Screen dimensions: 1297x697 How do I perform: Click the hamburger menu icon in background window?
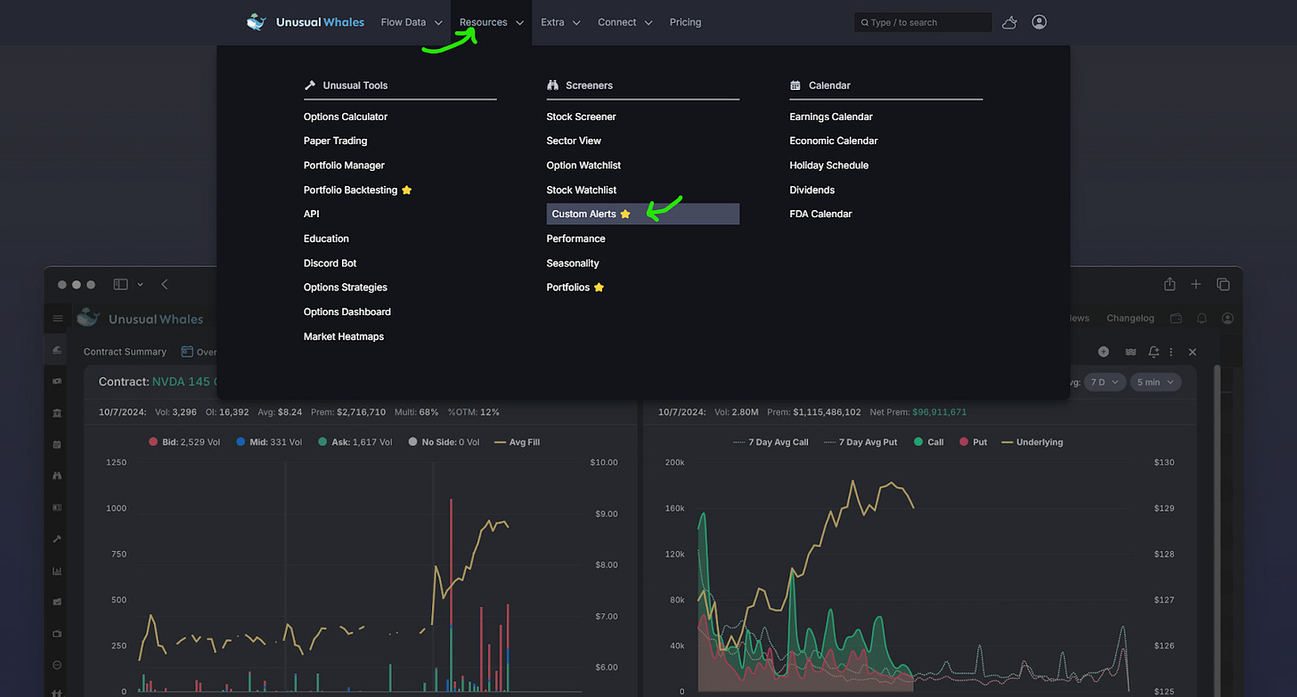(58, 319)
